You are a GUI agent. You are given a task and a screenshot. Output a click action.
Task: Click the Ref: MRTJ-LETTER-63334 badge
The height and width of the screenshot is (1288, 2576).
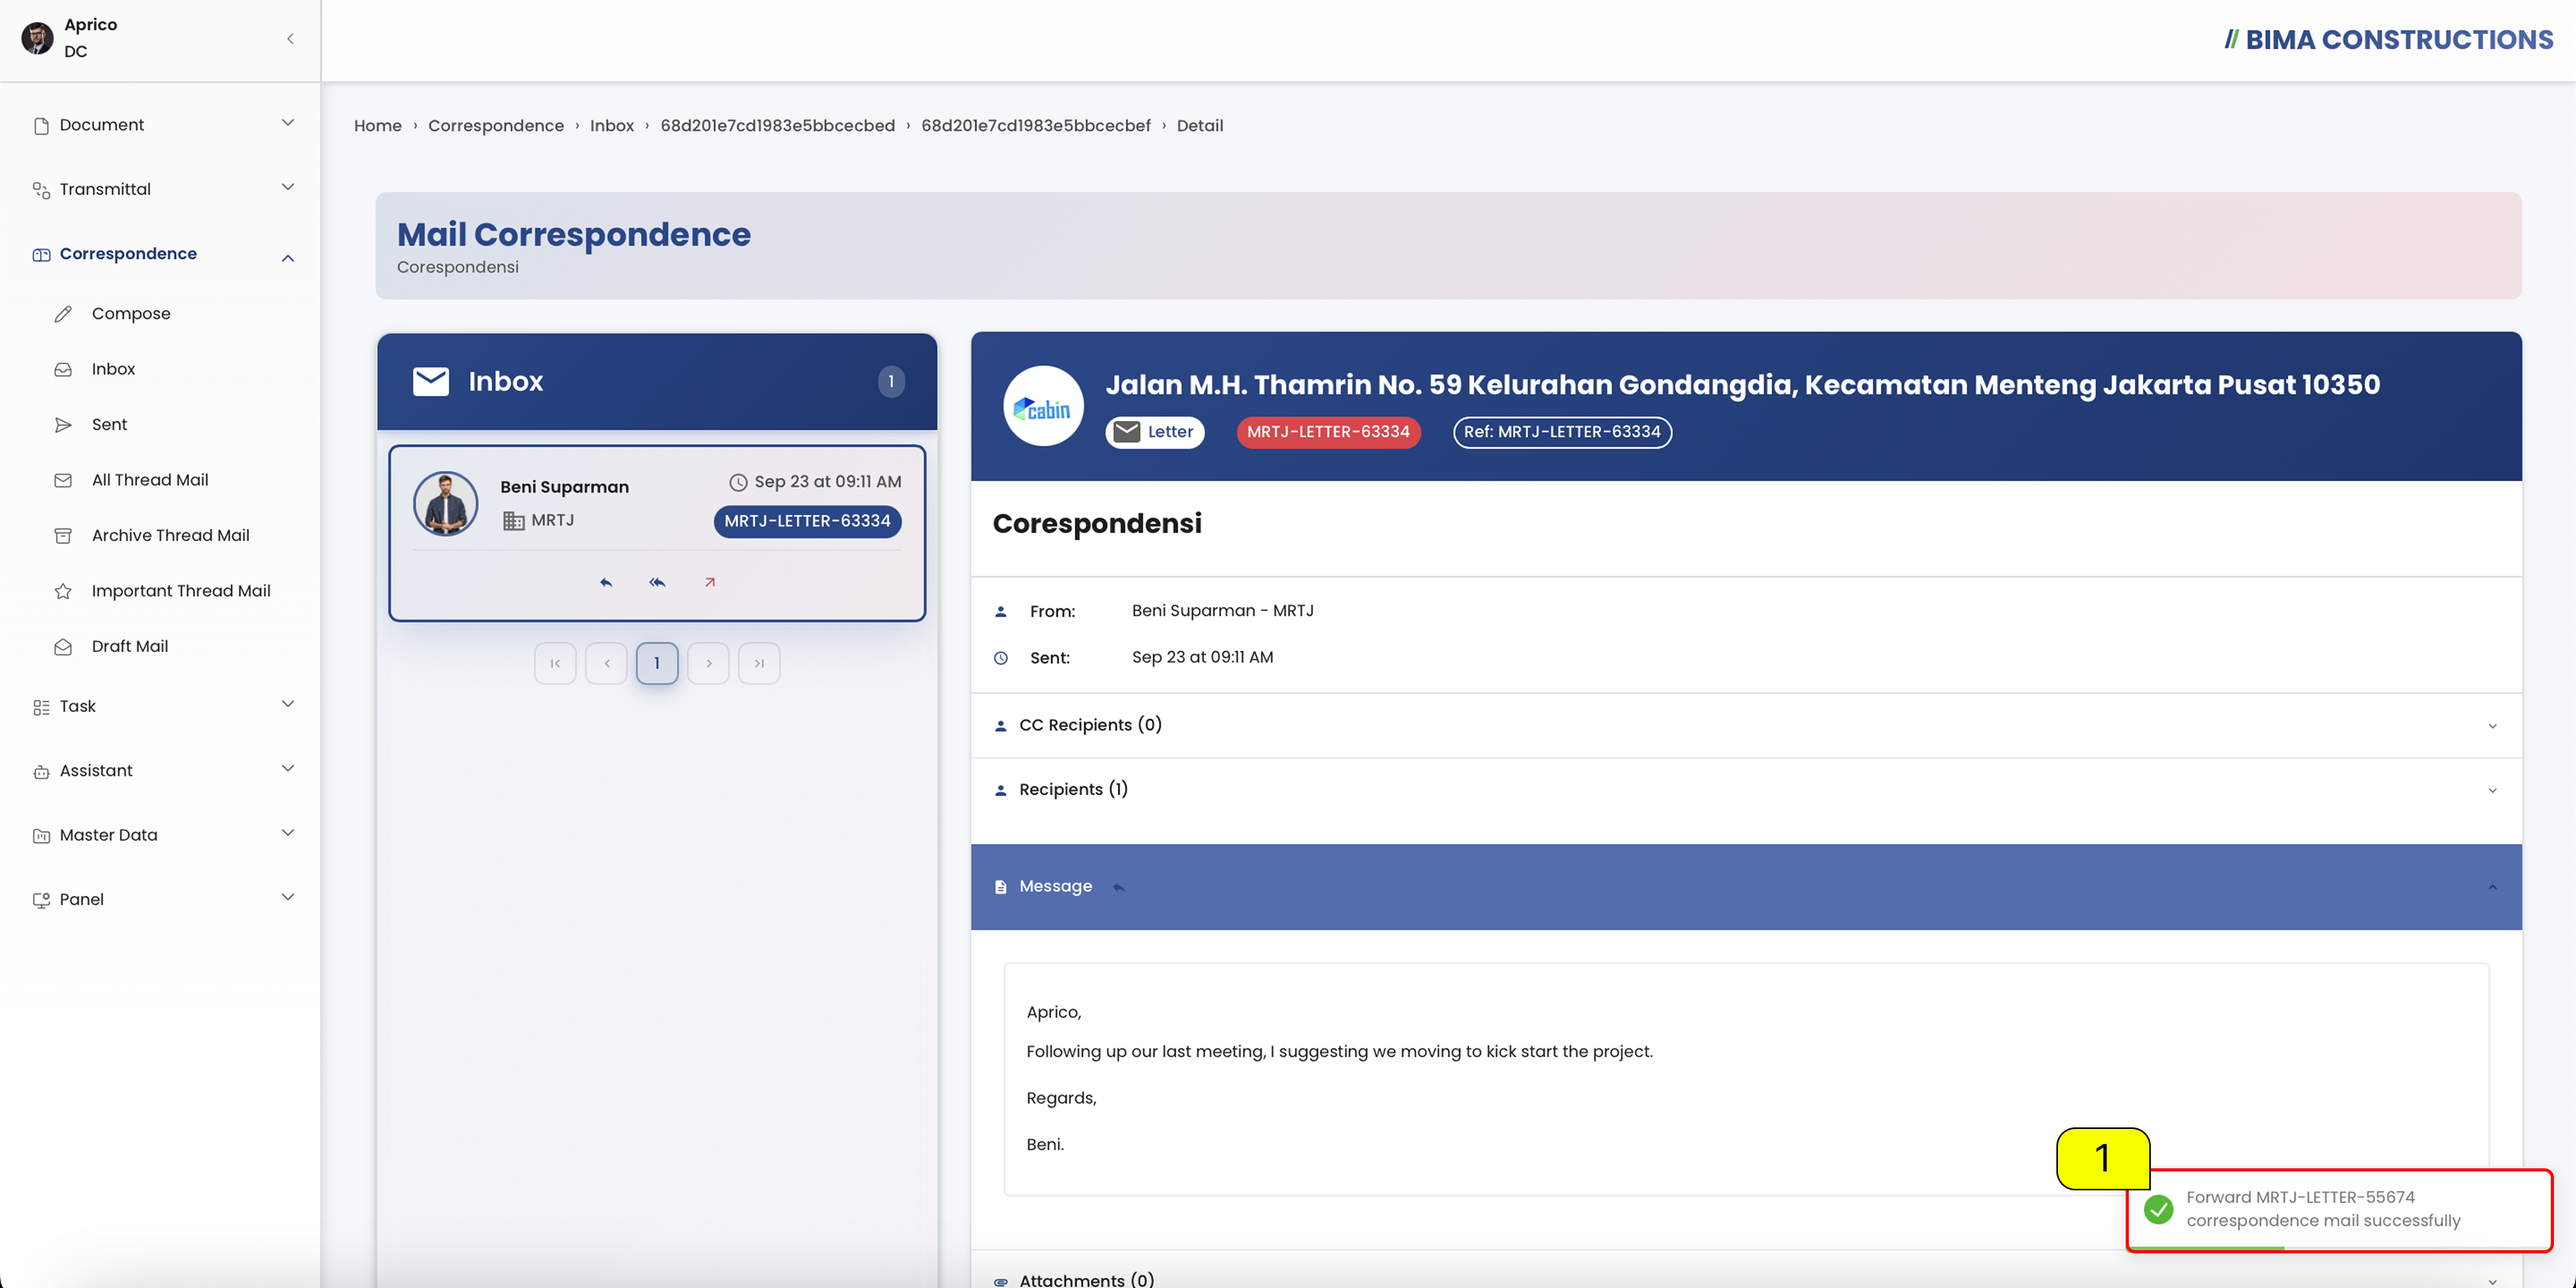click(x=1562, y=432)
